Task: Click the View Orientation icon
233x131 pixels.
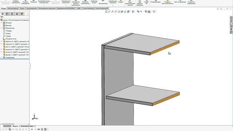Action: [128, 11]
